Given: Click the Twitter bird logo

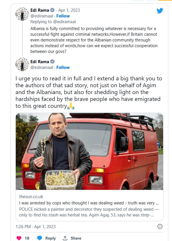Looking at the screenshot, I should coord(160,11).
